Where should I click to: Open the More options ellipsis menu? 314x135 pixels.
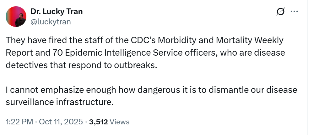coord(294,12)
